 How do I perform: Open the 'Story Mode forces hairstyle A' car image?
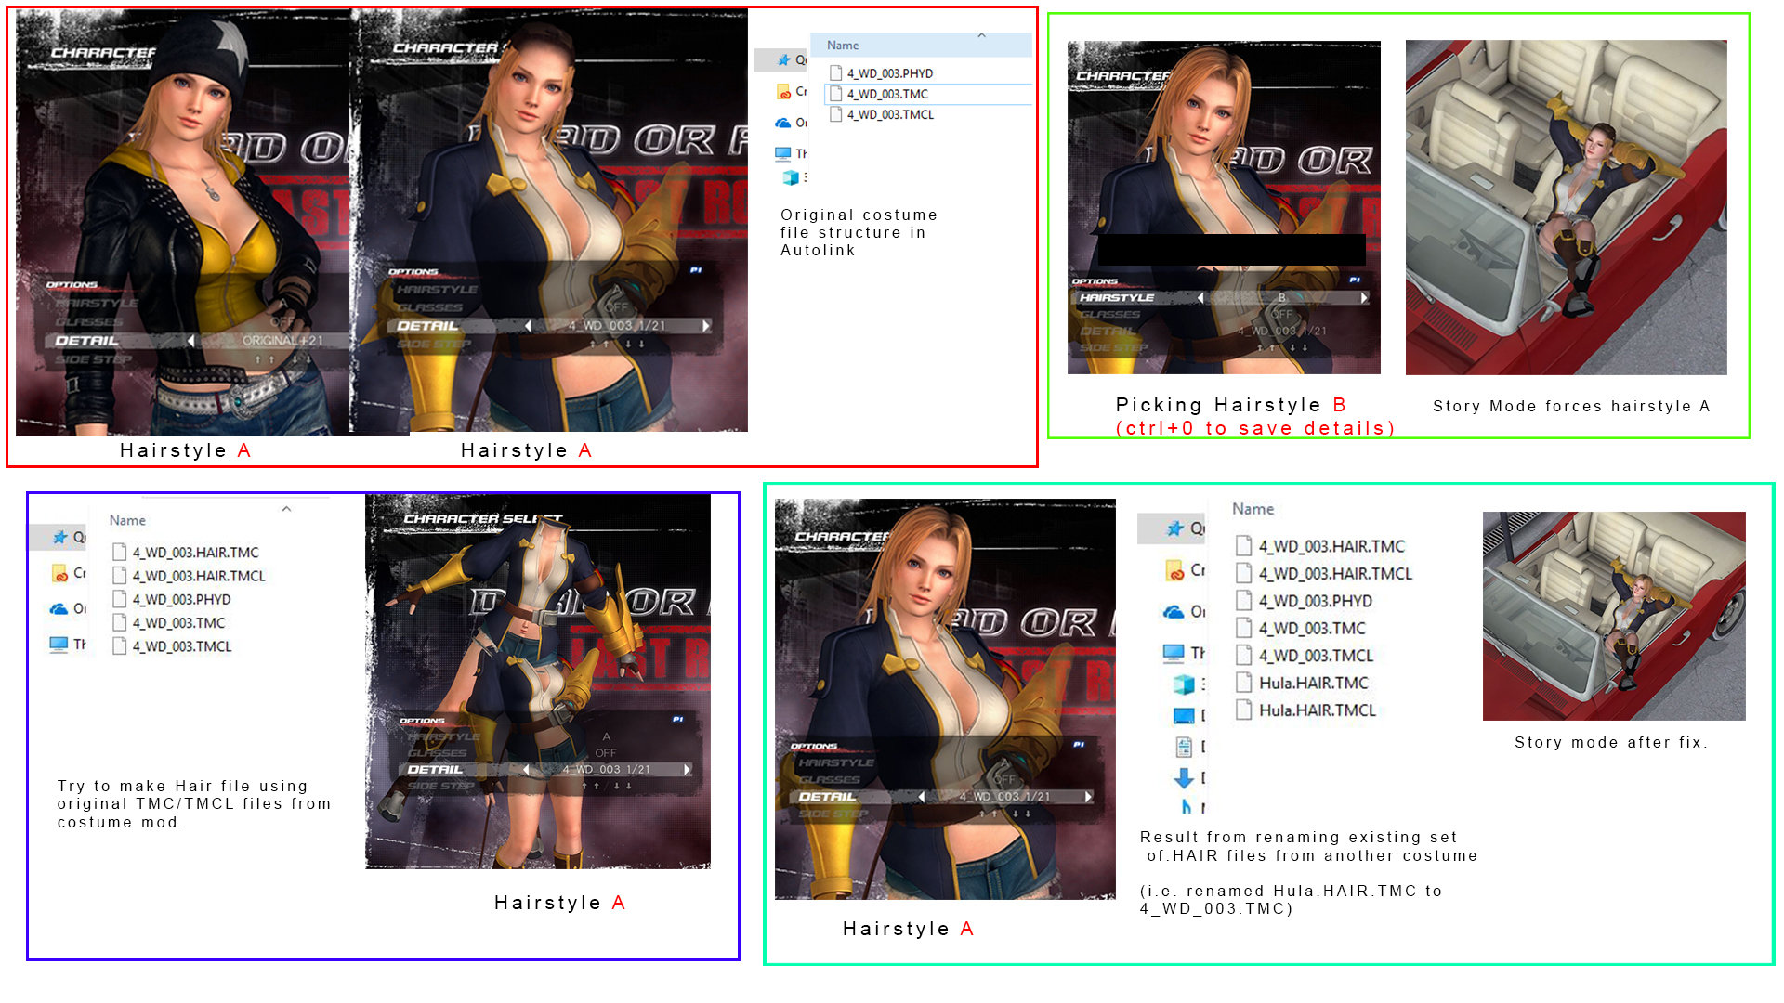[1566, 207]
